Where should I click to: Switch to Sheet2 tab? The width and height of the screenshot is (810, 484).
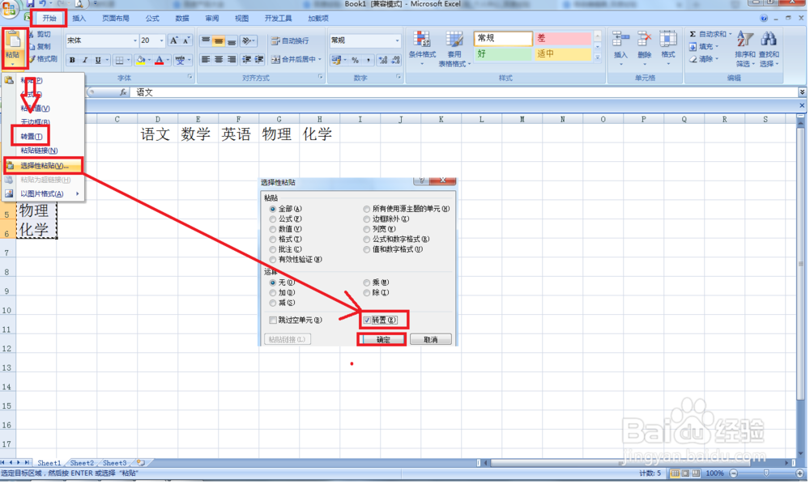pyautogui.click(x=82, y=463)
